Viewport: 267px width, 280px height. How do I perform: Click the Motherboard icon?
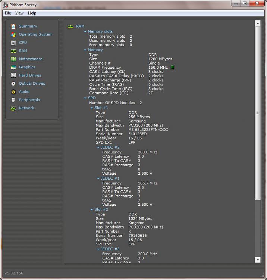tap(13, 59)
